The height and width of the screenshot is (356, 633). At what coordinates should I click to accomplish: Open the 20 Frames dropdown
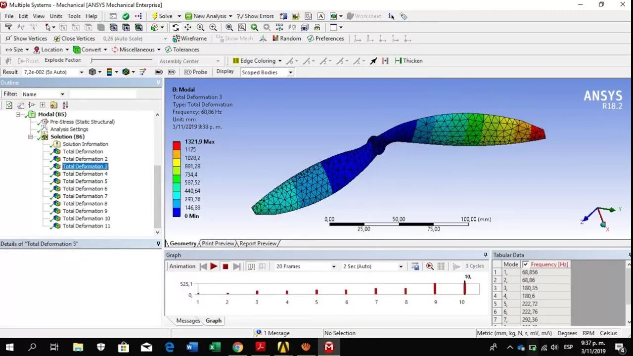tap(333, 267)
